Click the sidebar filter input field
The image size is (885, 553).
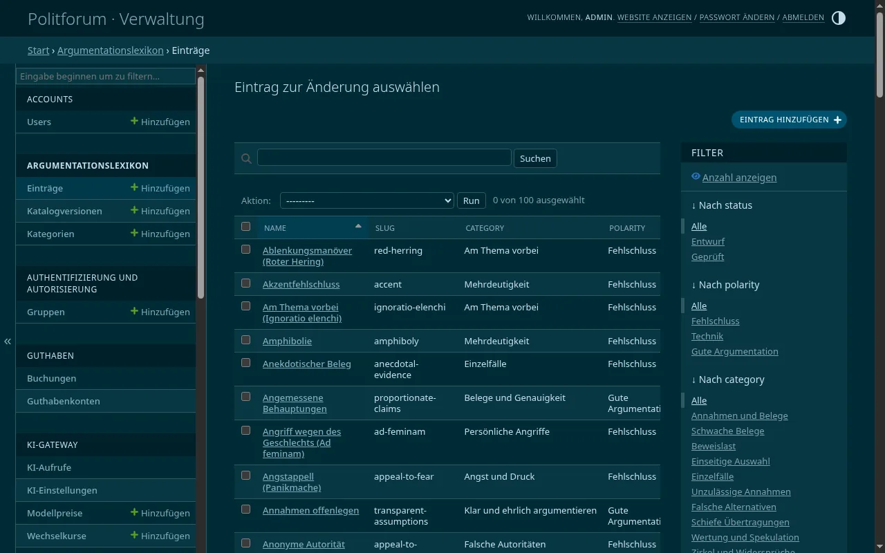[x=106, y=76]
